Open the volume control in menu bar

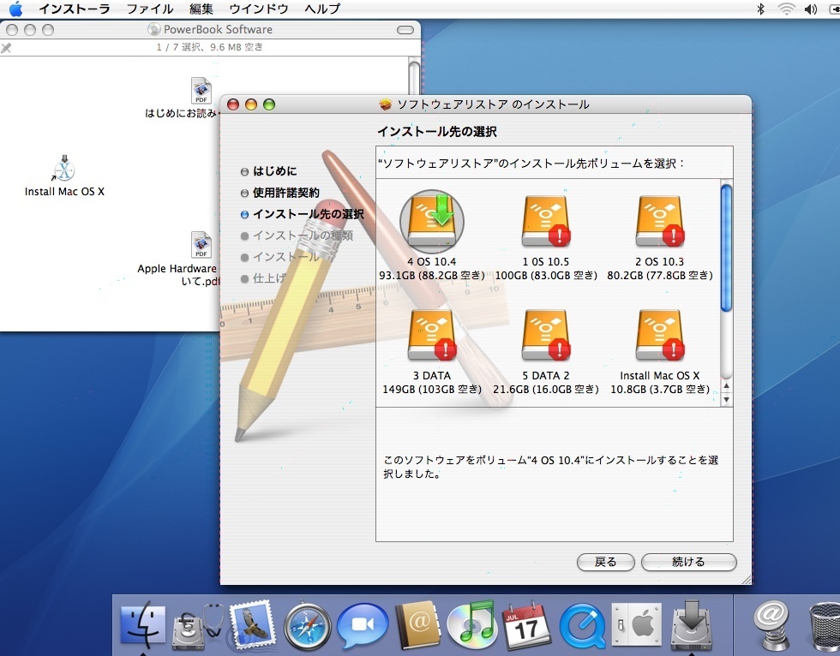[811, 9]
